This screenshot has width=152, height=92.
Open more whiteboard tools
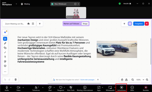5,72
